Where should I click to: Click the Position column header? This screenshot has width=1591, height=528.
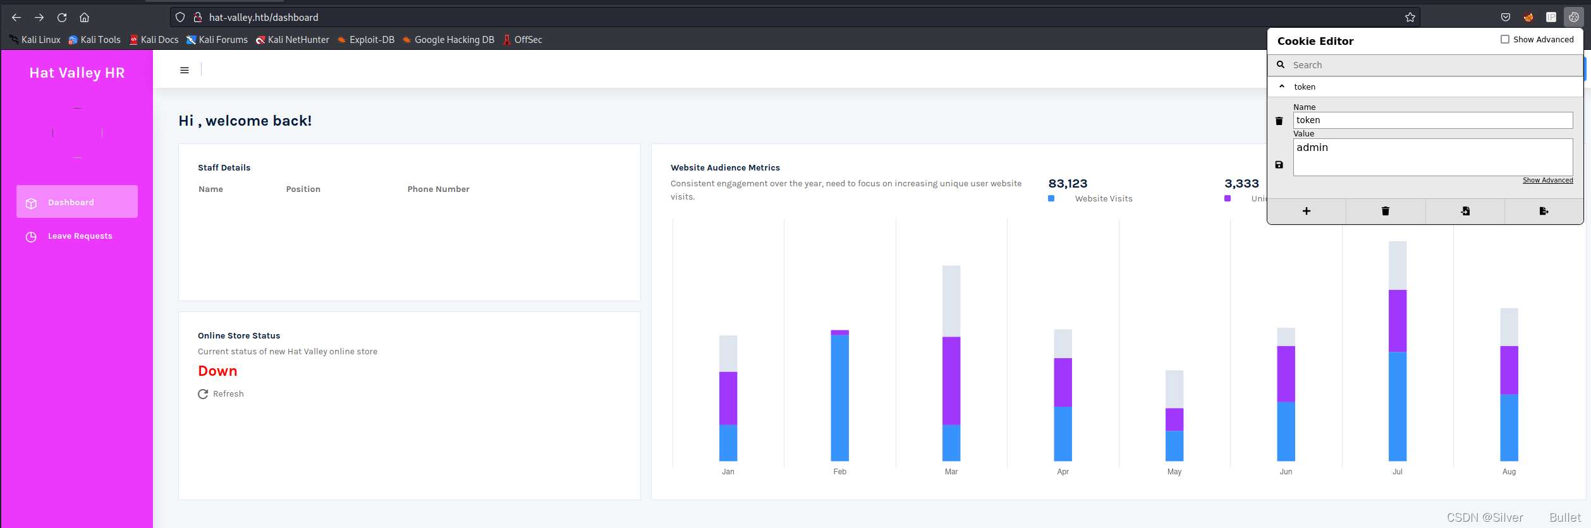coord(303,189)
